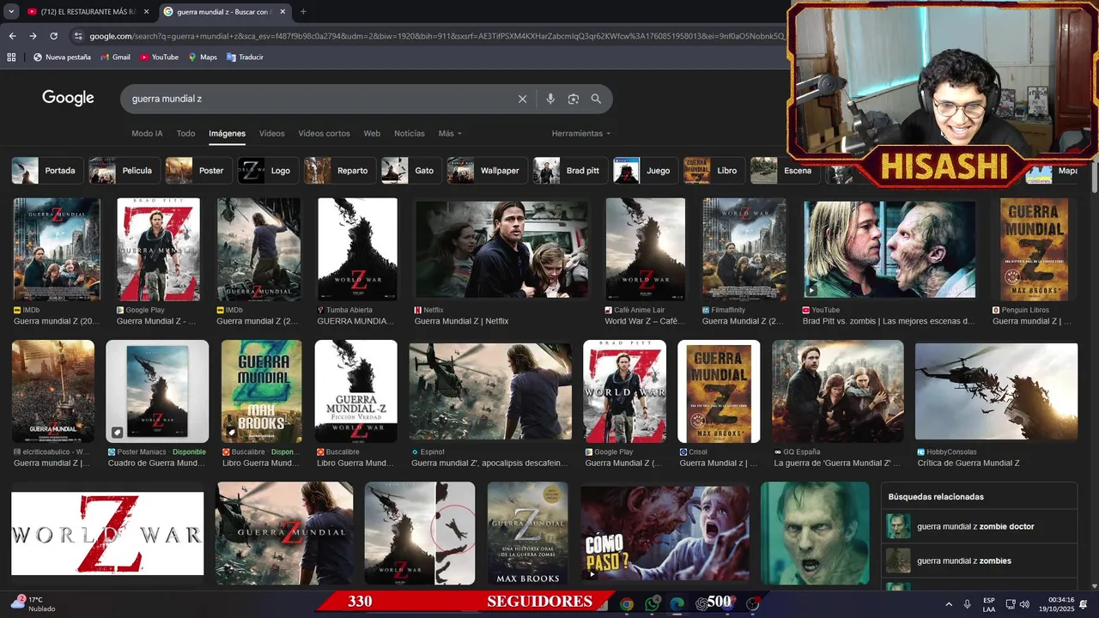Open the white World War Z logo image

[x=107, y=533]
